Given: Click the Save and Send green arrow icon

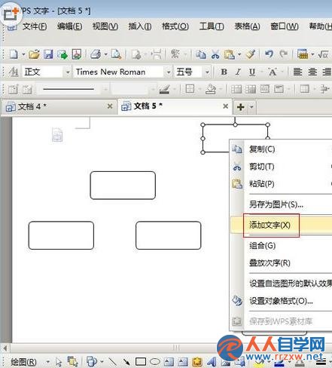Looking at the screenshot, I should (62, 54).
